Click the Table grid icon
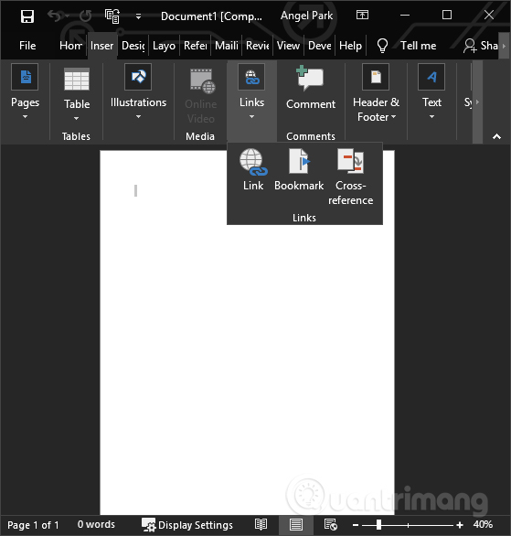 coord(77,79)
